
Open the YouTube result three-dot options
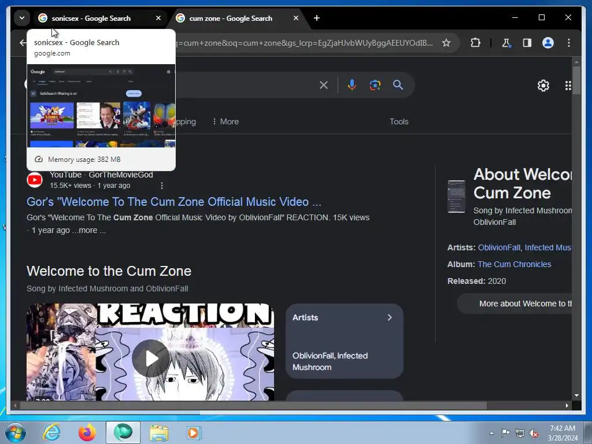point(162,186)
